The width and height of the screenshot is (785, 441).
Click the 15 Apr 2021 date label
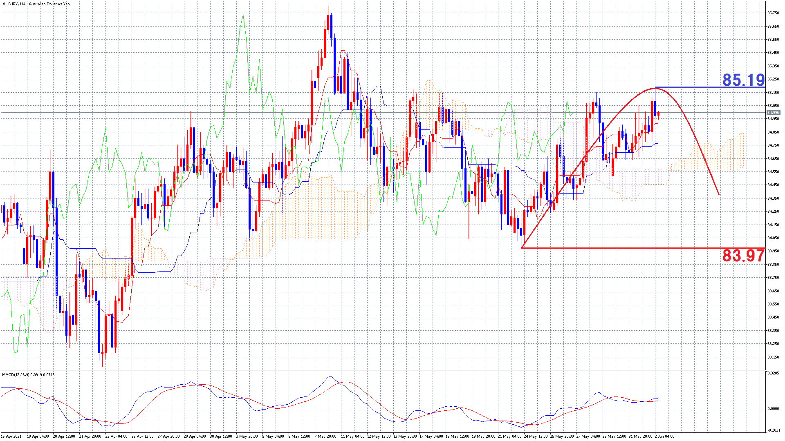tap(11, 436)
